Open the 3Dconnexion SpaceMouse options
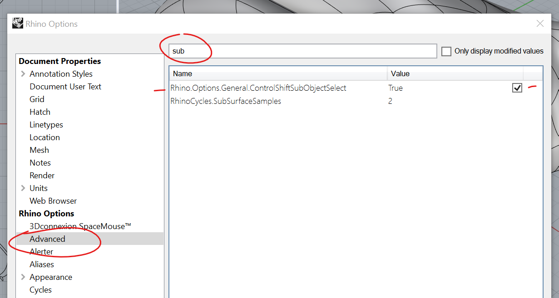The image size is (559, 298). point(80,226)
